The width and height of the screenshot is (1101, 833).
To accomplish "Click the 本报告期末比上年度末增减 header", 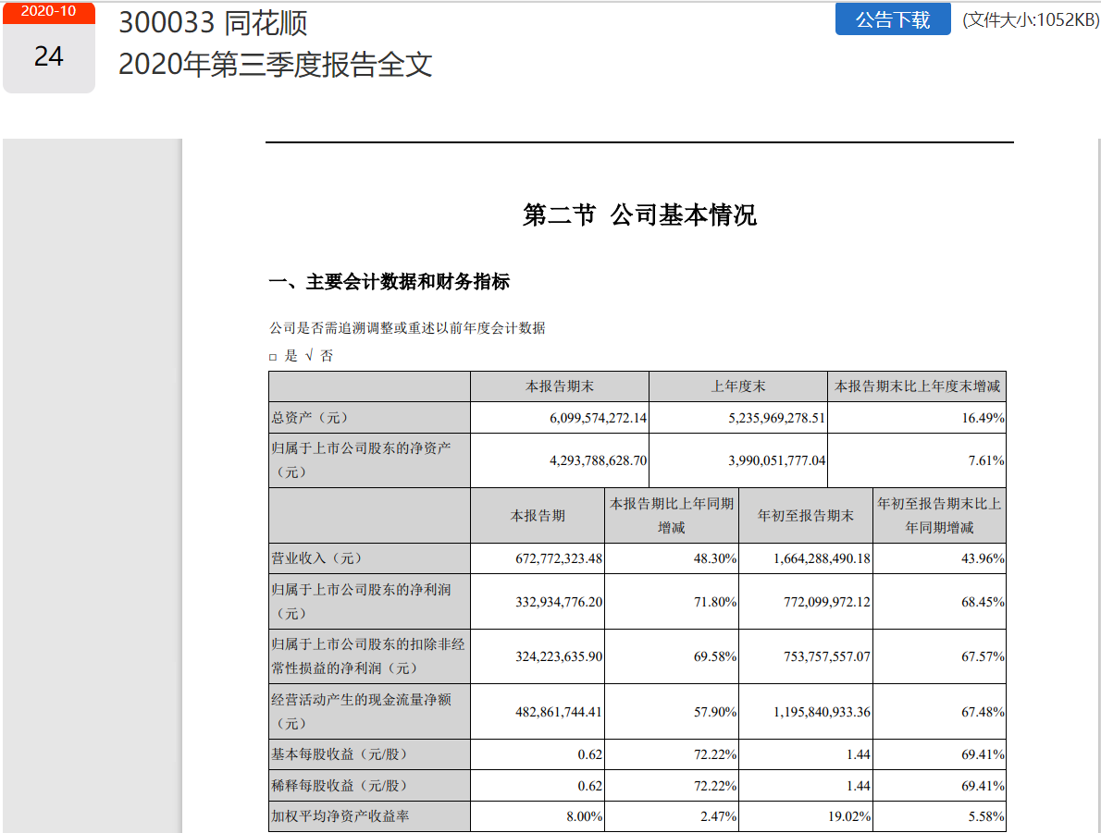I will (x=917, y=386).
